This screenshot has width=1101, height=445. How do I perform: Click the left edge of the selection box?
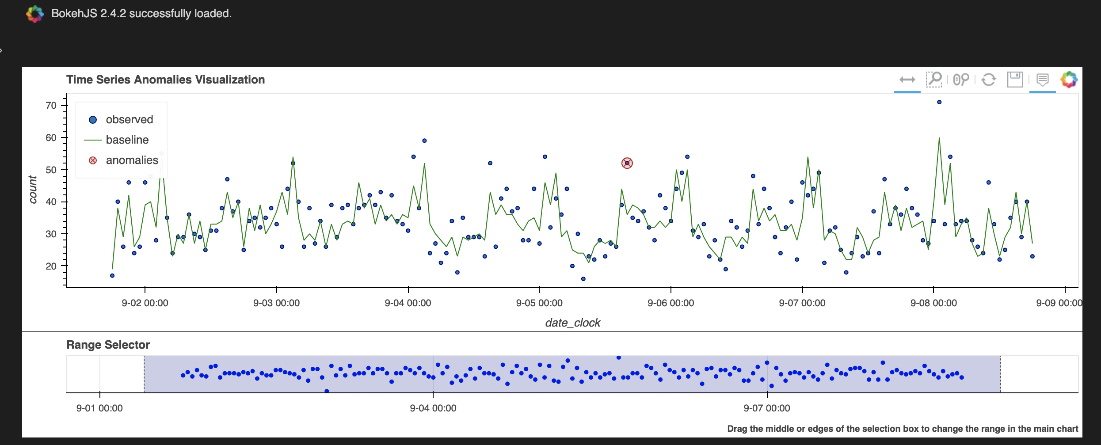click(x=144, y=374)
